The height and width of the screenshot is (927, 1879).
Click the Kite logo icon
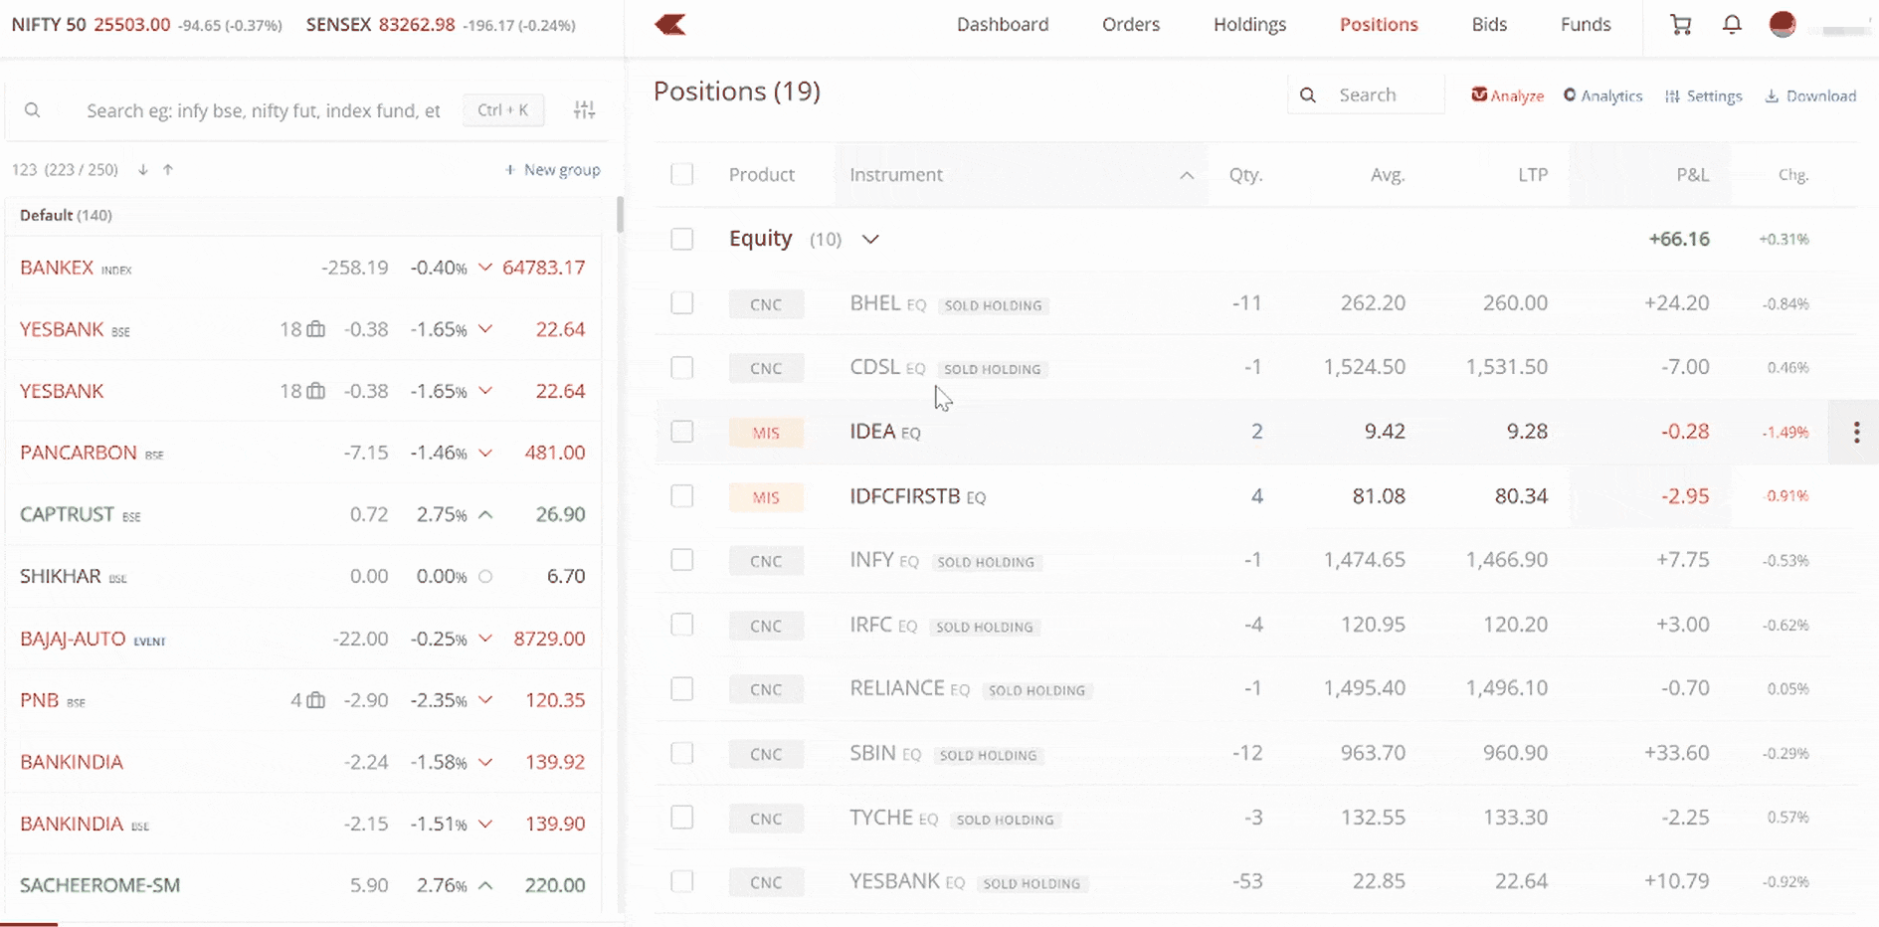pyautogui.click(x=670, y=25)
